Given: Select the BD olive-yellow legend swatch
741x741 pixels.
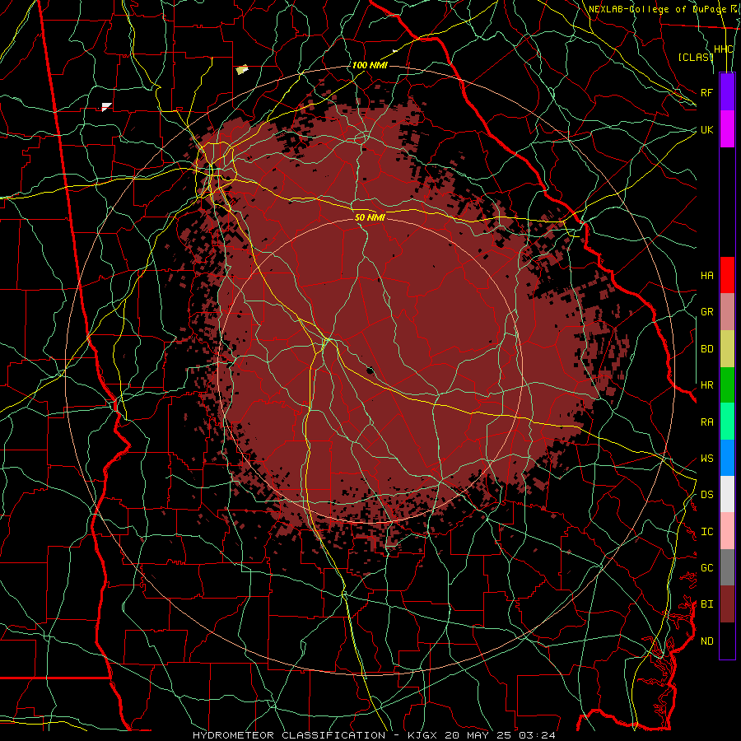Looking at the screenshot, I should 727,349.
